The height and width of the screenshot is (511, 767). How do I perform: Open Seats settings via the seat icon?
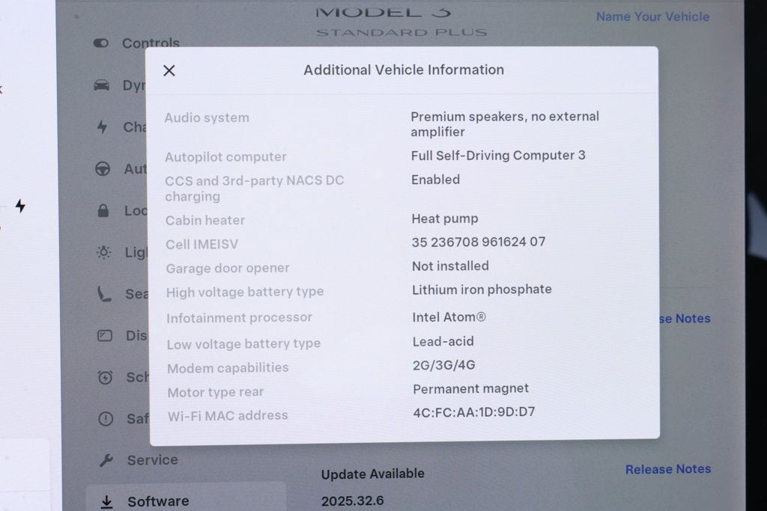[x=105, y=294]
